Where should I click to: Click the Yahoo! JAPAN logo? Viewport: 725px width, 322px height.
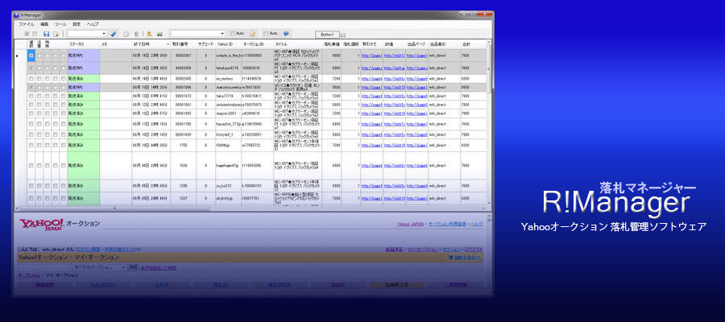[x=42, y=224]
